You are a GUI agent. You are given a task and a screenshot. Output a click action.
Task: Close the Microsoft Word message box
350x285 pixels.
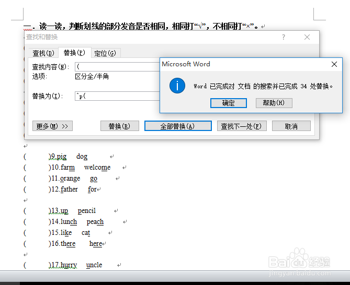(x=334, y=64)
